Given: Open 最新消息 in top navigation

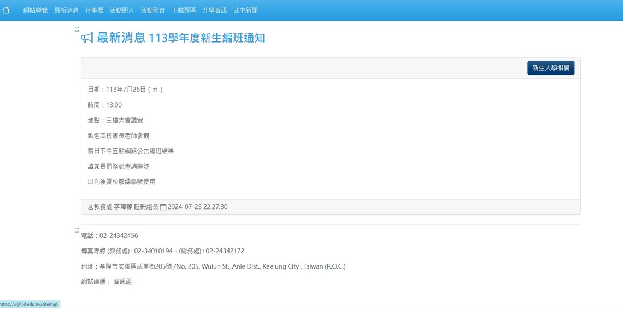Looking at the screenshot, I should click(66, 10).
